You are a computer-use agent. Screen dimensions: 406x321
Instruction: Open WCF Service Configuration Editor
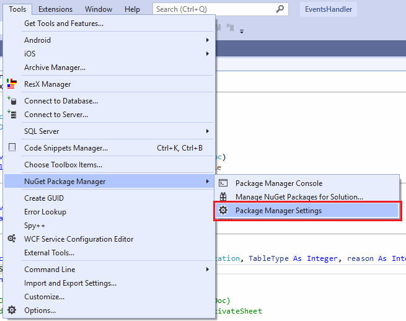coord(109,239)
